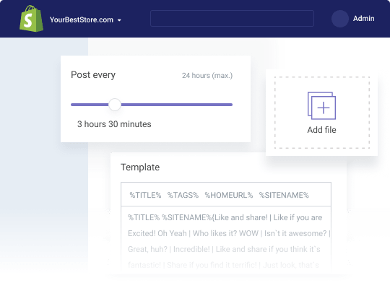
Task: Focus the top search input field
Action: (x=232, y=18)
